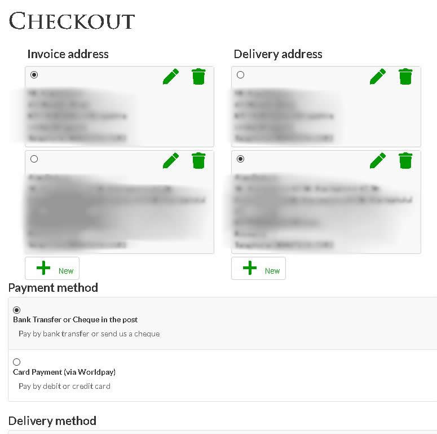Viewport: 437px width, 434px height.
Task: Add a new invoice address
Action: pos(52,269)
